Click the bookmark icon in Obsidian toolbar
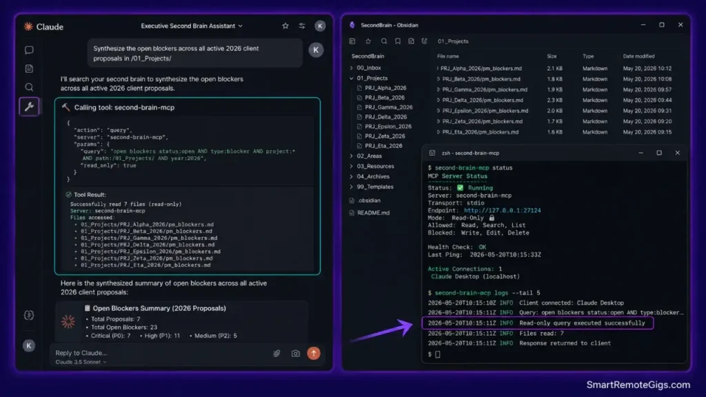The height and width of the screenshot is (397, 706). coord(398,41)
